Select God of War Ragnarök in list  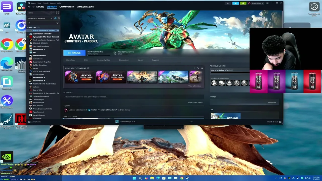click(x=42, y=71)
